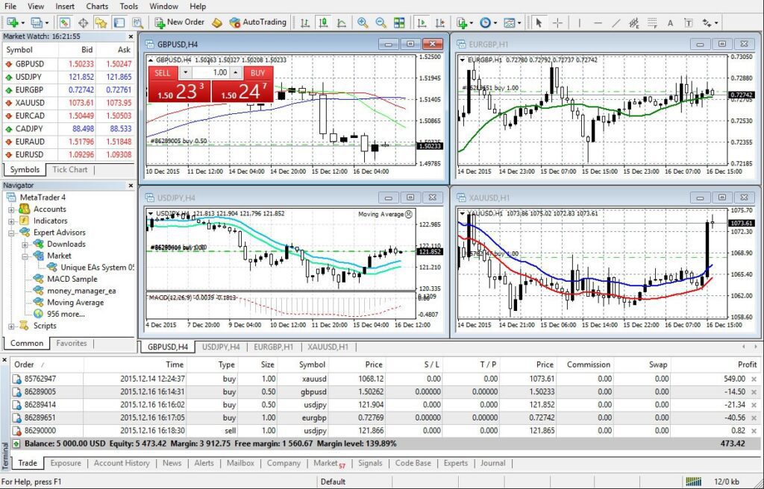Click the zoom out magnifier icon
The width and height of the screenshot is (764, 489).
coord(381,22)
